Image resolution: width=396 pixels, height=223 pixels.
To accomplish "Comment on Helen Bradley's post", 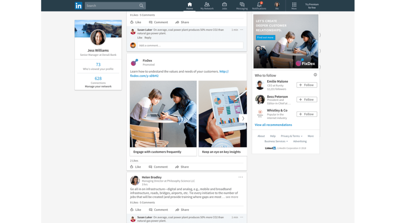I will 158,210.
